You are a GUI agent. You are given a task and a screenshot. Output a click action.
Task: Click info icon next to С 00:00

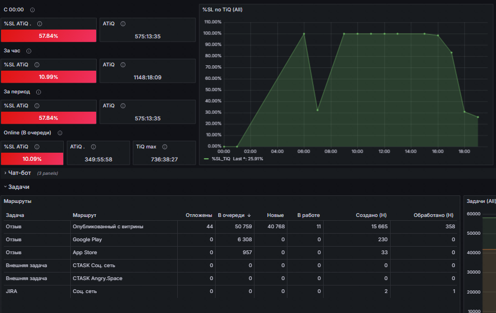[32, 10]
